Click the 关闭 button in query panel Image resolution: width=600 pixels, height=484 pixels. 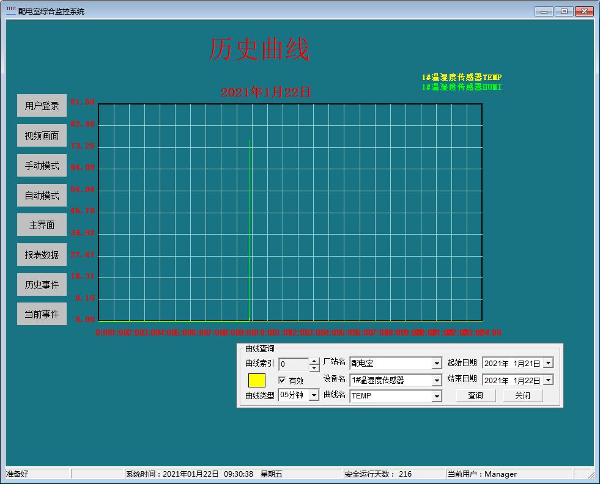(x=522, y=395)
